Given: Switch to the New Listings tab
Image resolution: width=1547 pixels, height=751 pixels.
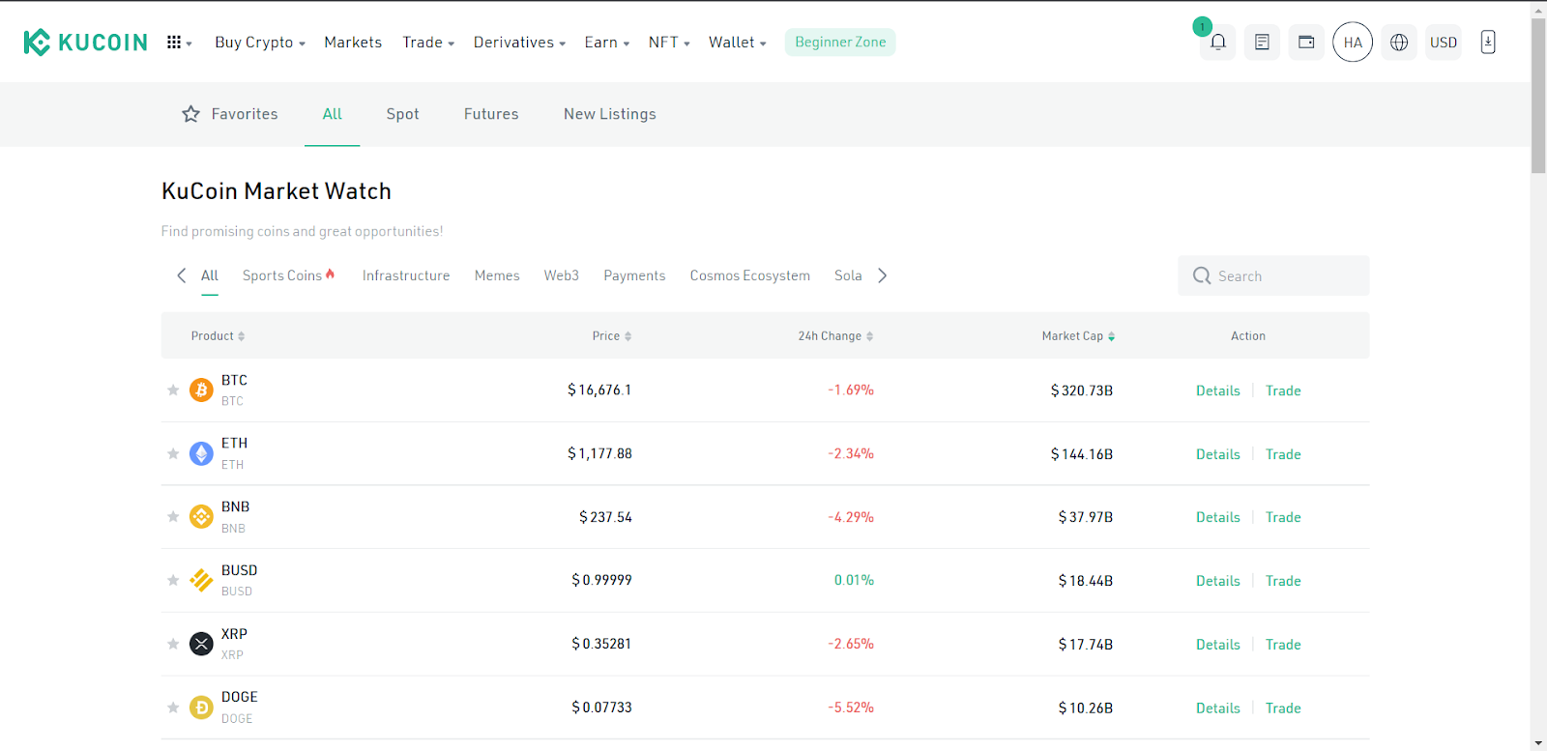Looking at the screenshot, I should tap(610, 114).
